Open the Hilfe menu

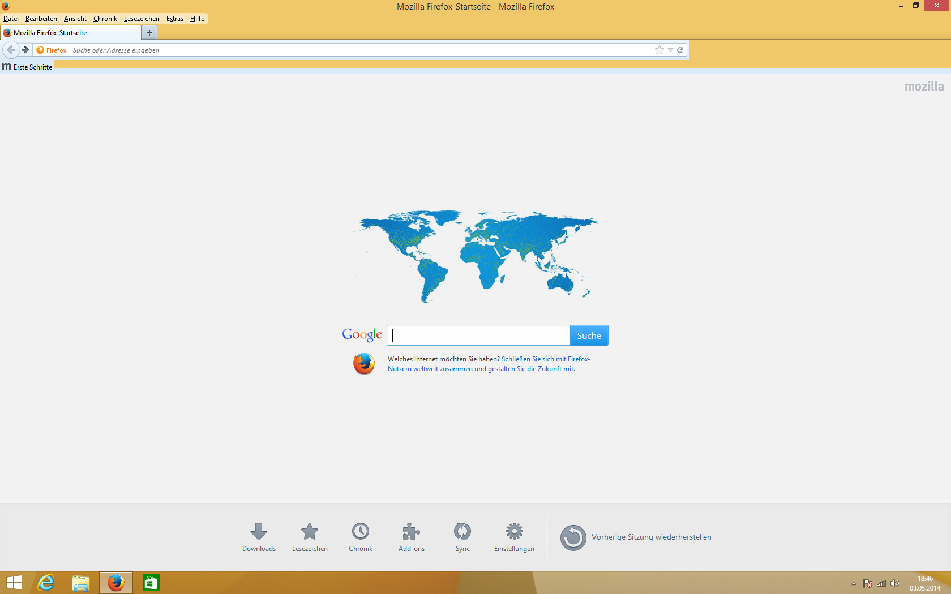point(198,19)
